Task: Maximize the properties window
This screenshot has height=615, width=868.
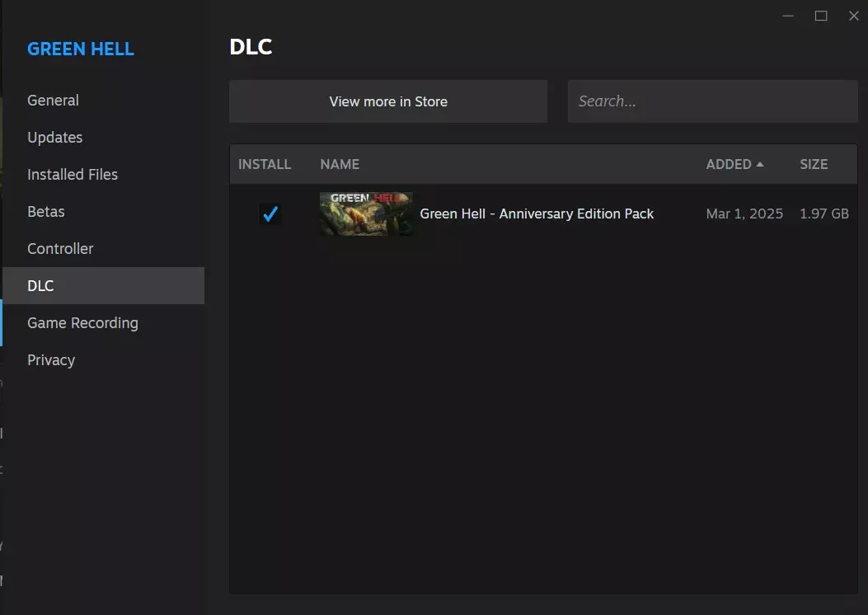Action: click(x=821, y=16)
